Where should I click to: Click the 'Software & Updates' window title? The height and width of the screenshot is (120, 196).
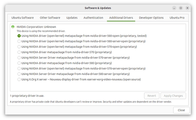click(x=98, y=8)
